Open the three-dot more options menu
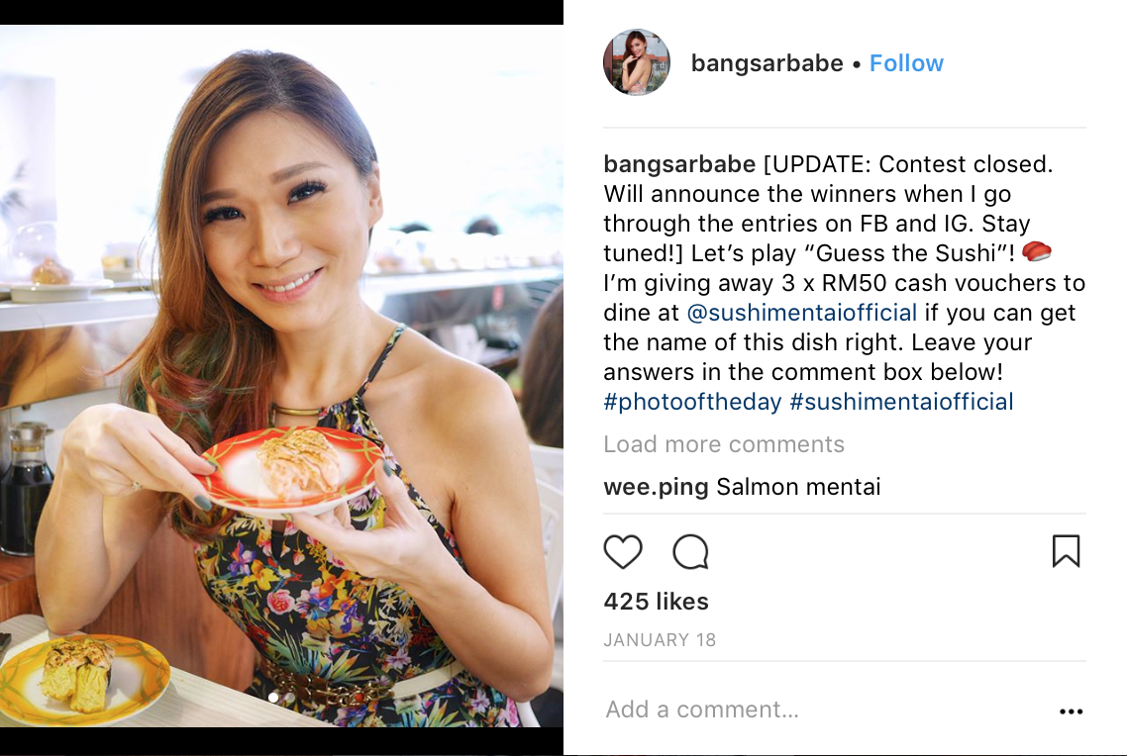The width and height of the screenshot is (1127, 756). (x=1071, y=710)
